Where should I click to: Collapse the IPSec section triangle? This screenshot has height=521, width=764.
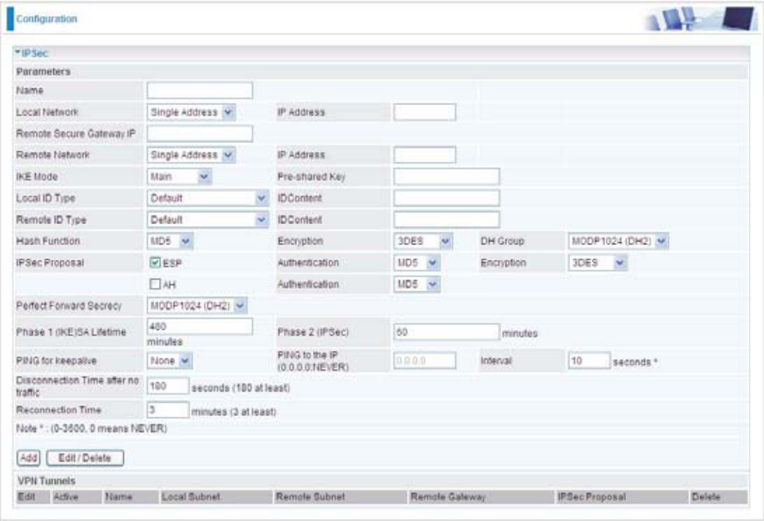(18, 52)
